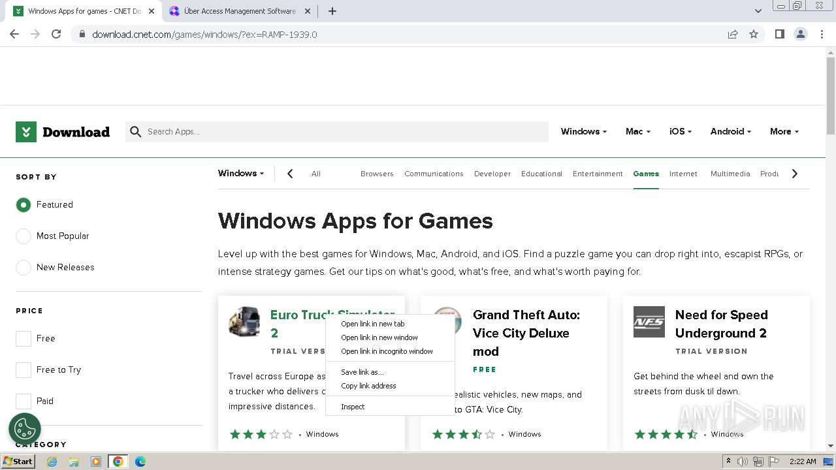Check the Free price filter
Viewport: 836px width, 470px height.
tap(24, 338)
